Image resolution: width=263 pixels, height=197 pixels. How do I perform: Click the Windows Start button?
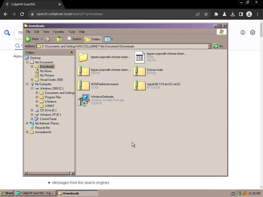7,193
